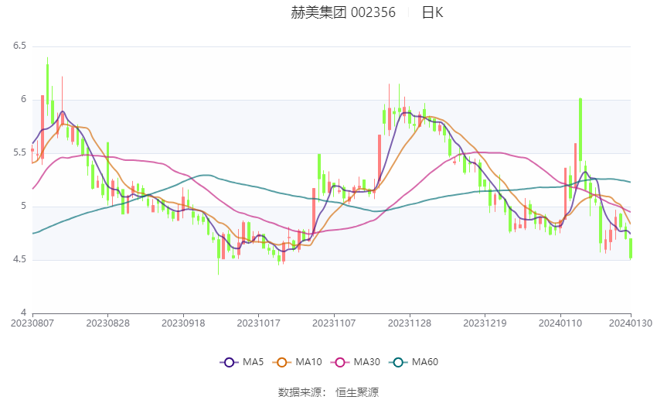This screenshot has width=657, height=400.
Task: Click the 恒生聚源 data source text
Action: click(x=357, y=392)
